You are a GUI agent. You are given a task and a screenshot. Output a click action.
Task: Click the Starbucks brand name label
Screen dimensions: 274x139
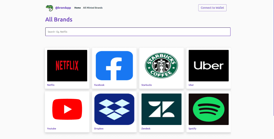[x=147, y=85]
